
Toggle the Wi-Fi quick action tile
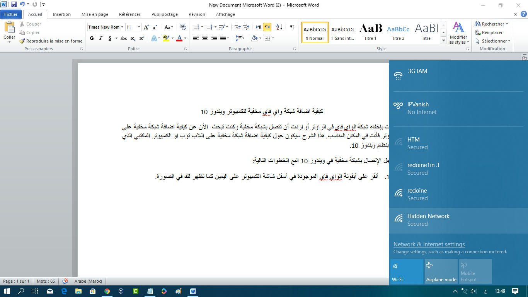pos(407,271)
